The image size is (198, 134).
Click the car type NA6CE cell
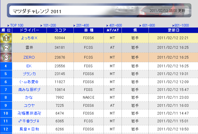[x=88, y=97]
